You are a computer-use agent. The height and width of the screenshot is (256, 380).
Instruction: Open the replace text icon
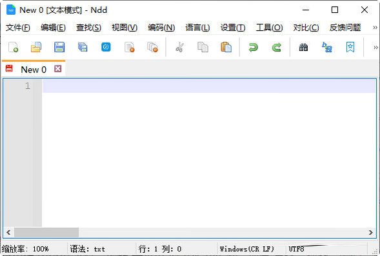pos(326,47)
